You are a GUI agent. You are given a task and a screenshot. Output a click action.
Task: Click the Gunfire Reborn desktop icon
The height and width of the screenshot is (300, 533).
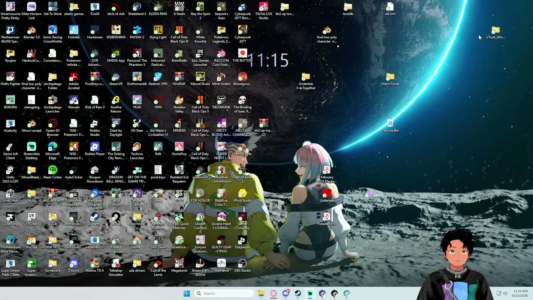[116, 104]
